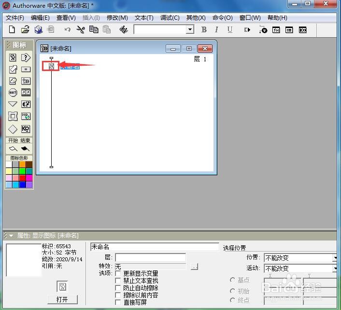Select Decision icon with question mark
The width and height of the screenshot is (341, 310).
(x=26, y=57)
